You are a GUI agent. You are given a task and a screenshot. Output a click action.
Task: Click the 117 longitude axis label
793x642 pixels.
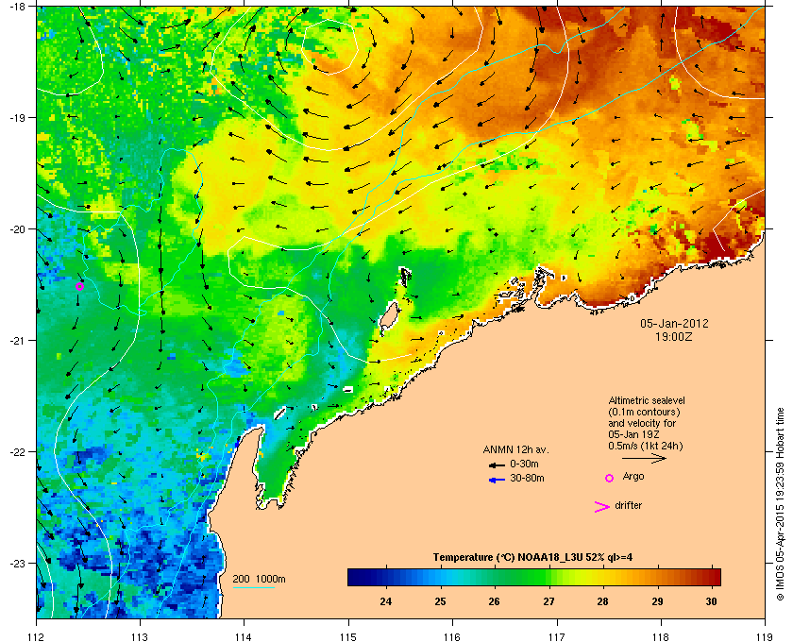pos(557,636)
